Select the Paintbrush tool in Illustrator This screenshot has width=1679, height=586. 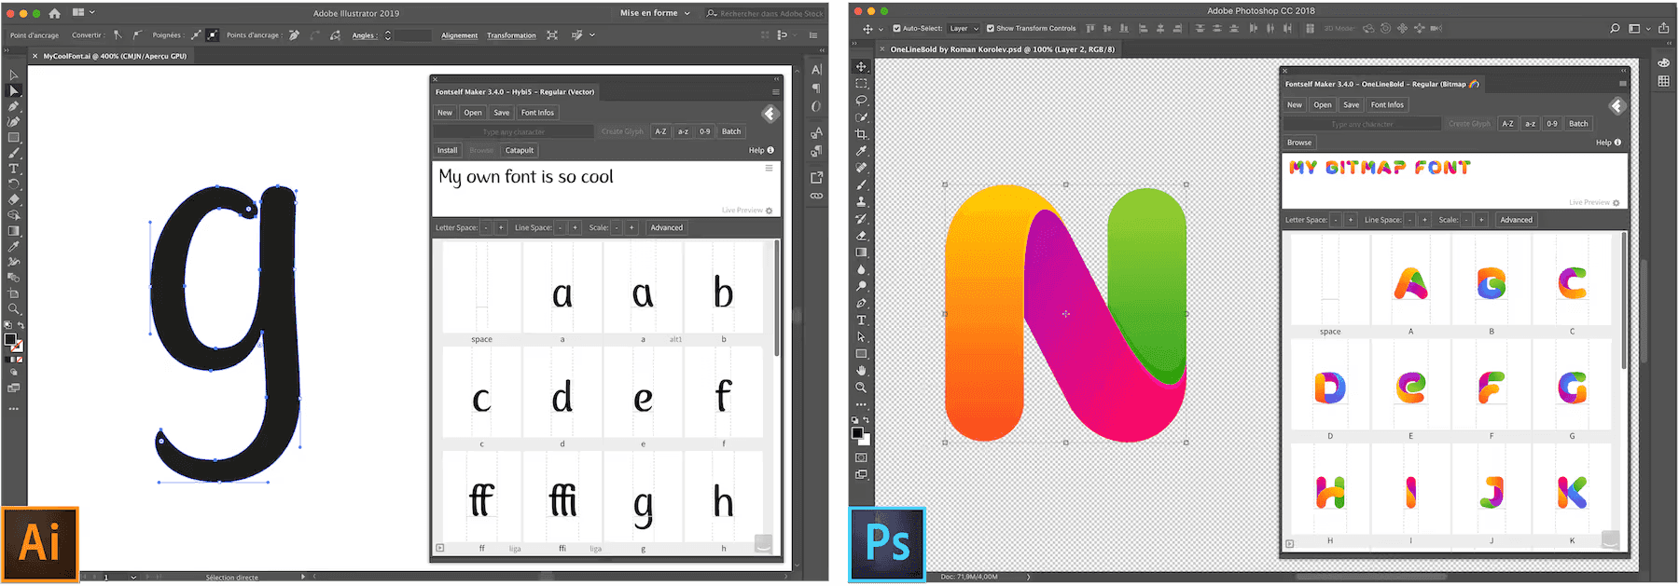coord(14,153)
